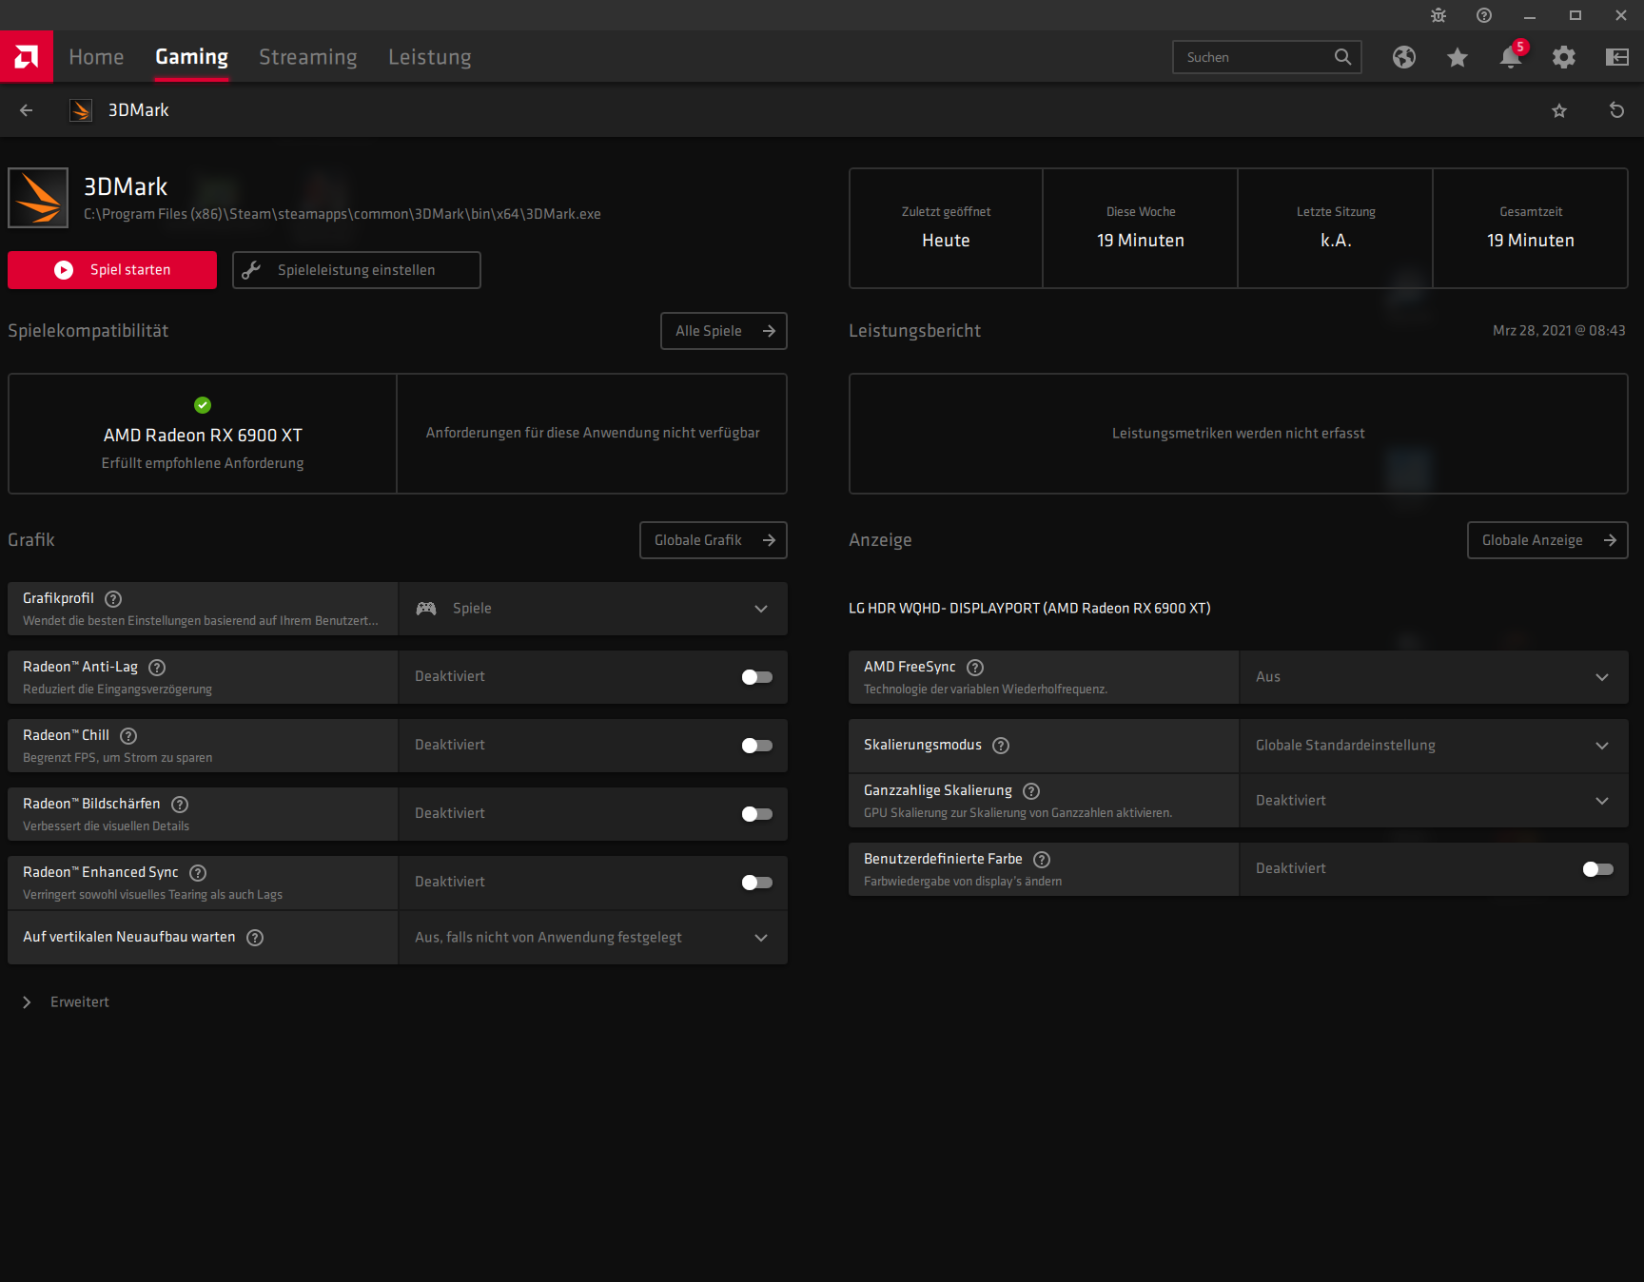
Task: Click the LG HDR WQHD DisplayPort label
Action: coord(1029,609)
